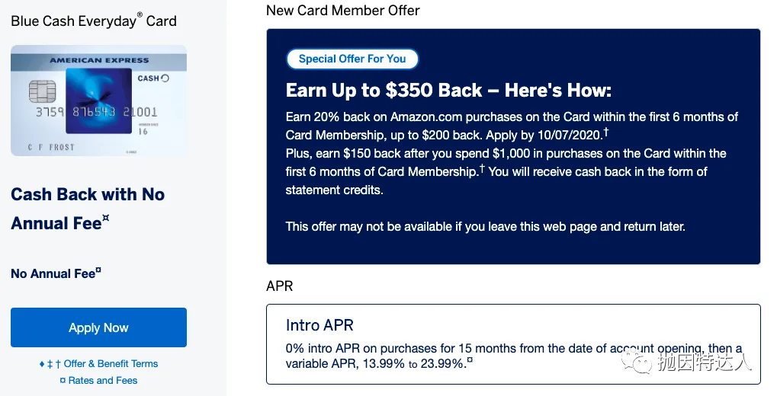Image resolution: width=777 pixels, height=396 pixels.
Task: Click the dagger footnote after 10/07/2020
Action: click(x=605, y=133)
